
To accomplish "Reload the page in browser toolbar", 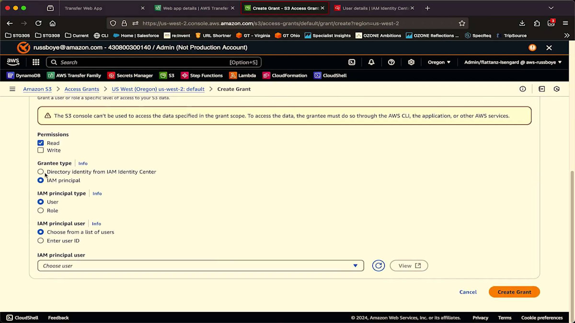I will pos(38,23).
